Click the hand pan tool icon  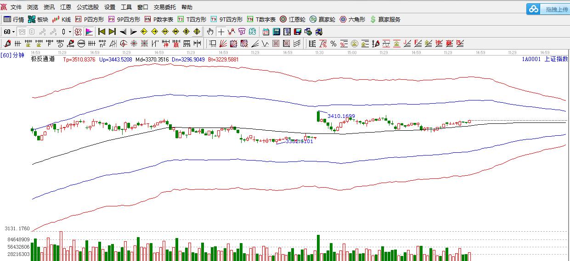(x=210, y=32)
